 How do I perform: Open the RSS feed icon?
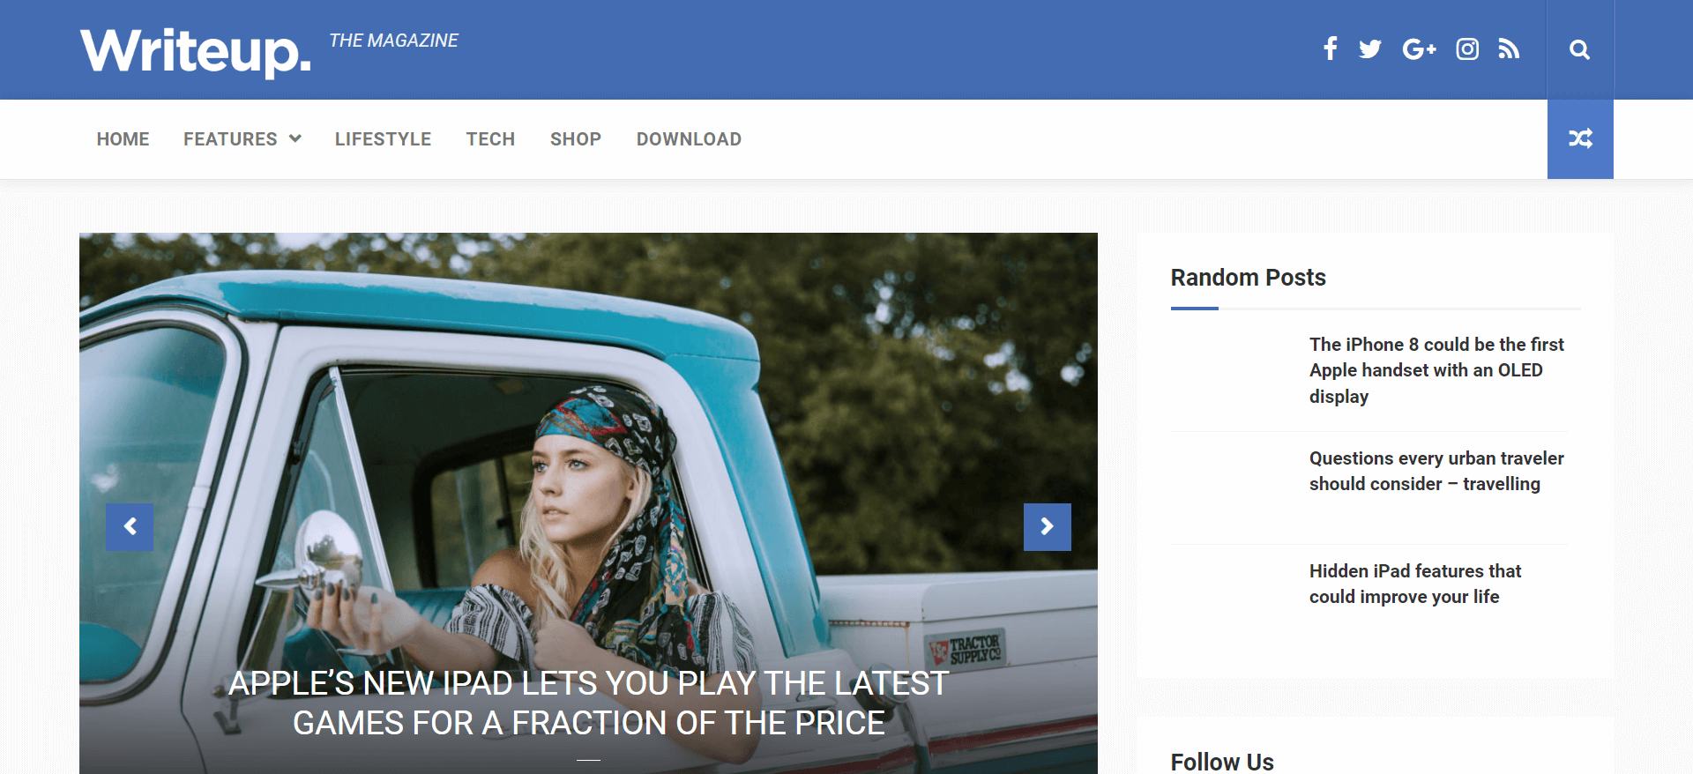coord(1509,48)
